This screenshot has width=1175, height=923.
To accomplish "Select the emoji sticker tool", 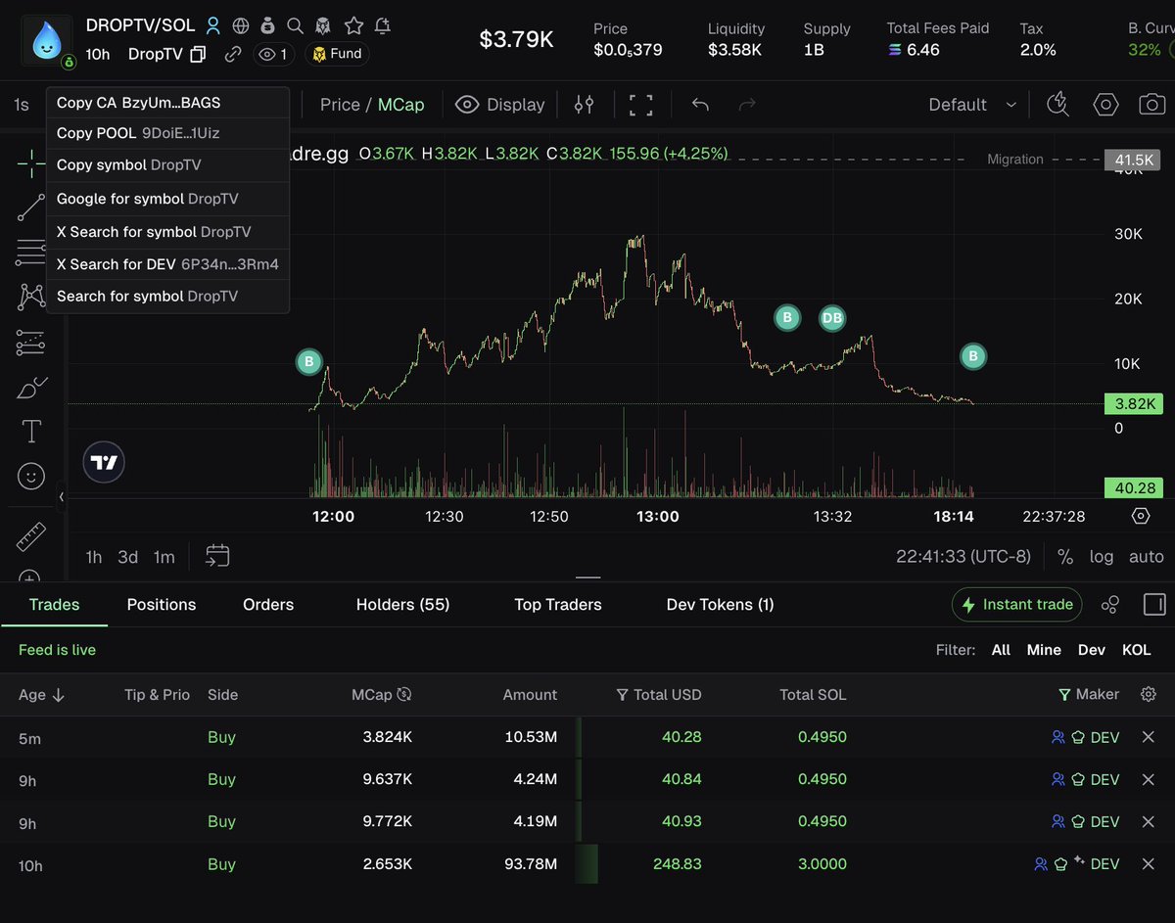I will pos(31,477).
